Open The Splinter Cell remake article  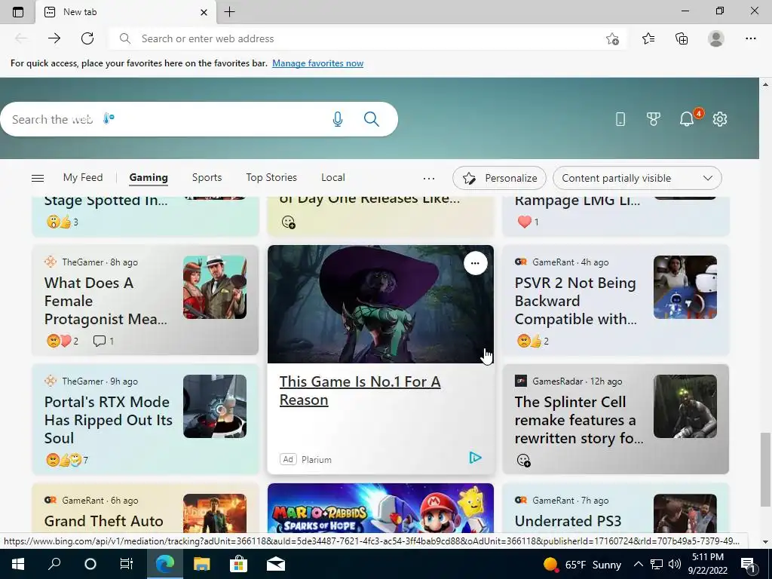point(579,420)
